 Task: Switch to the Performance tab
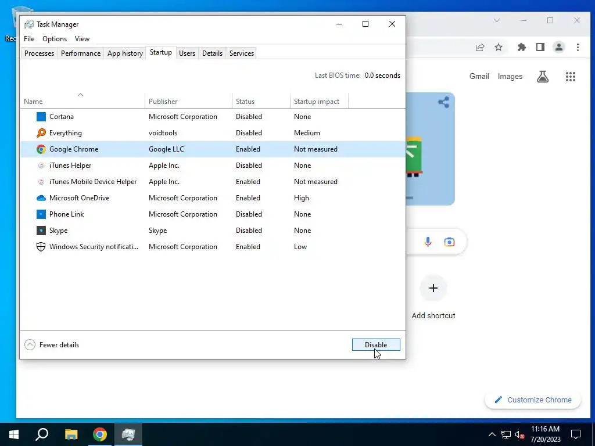(81, 53)
